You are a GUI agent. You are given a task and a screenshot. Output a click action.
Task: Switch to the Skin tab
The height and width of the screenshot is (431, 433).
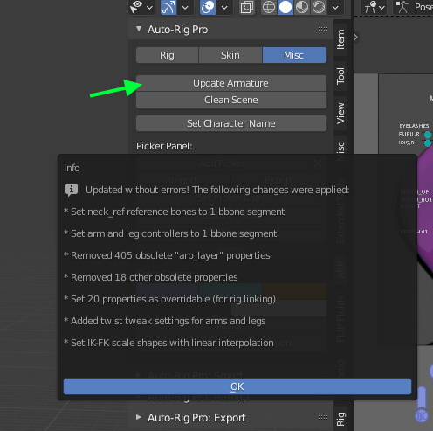click(230, 55)
